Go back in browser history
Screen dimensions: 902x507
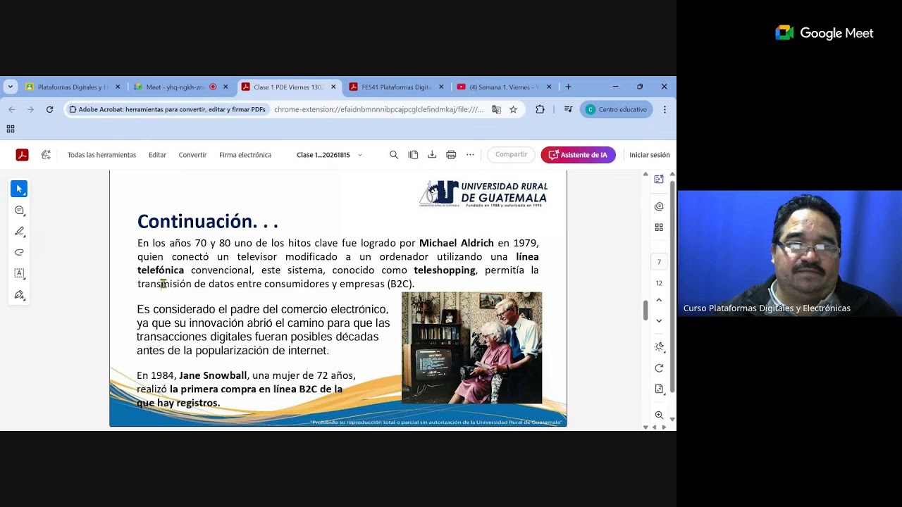[x=11, y=109]
